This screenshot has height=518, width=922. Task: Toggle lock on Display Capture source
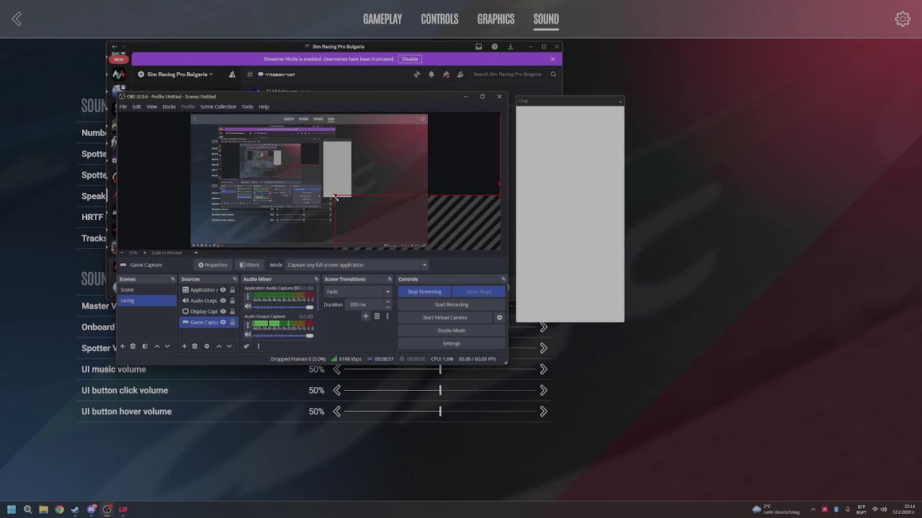tap(232, 312)
